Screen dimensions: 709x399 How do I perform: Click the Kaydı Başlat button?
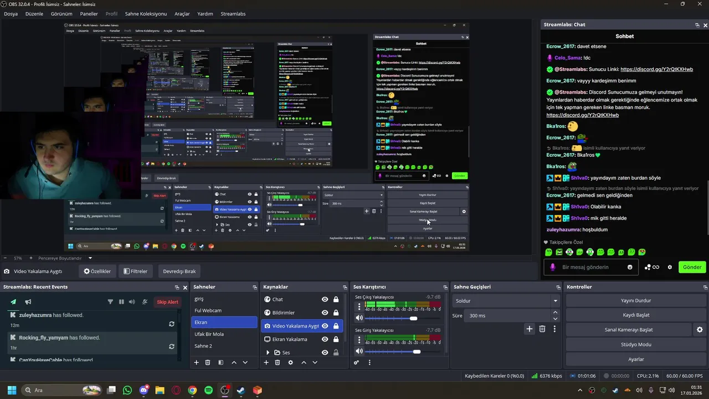(636, 315)
